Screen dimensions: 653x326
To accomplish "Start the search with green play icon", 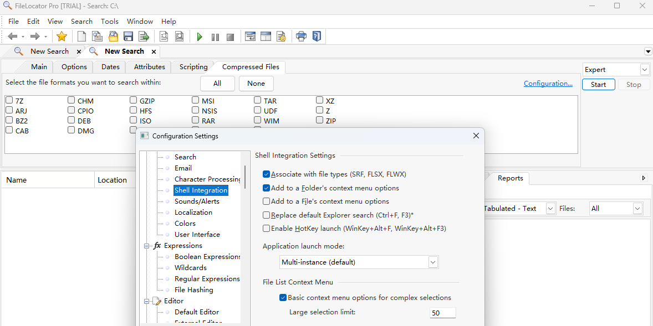I will coord(200,37).
